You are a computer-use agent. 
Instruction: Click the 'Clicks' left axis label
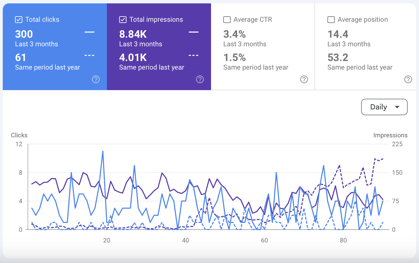point(19,135)
